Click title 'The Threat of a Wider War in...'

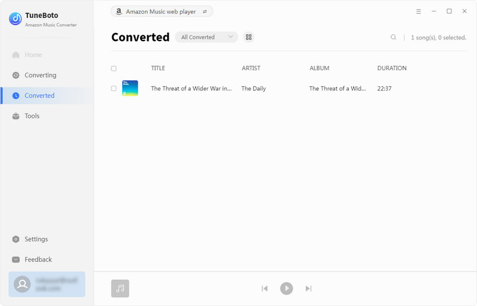(x=191, y=89)
